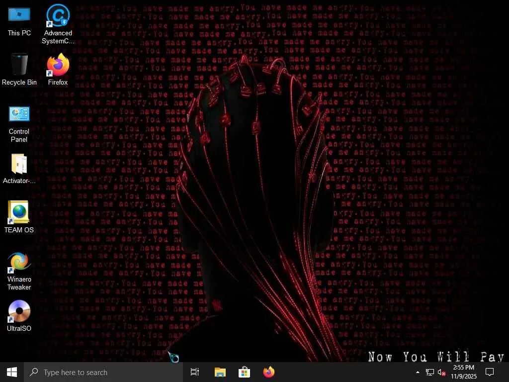Select the TEAM OS shortcut icon

pos(19,217)
